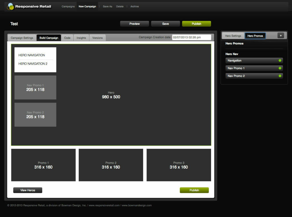Screen dimensions: 292x217
Task: Switch to the Campaign Settings tab
Action: 22,38
